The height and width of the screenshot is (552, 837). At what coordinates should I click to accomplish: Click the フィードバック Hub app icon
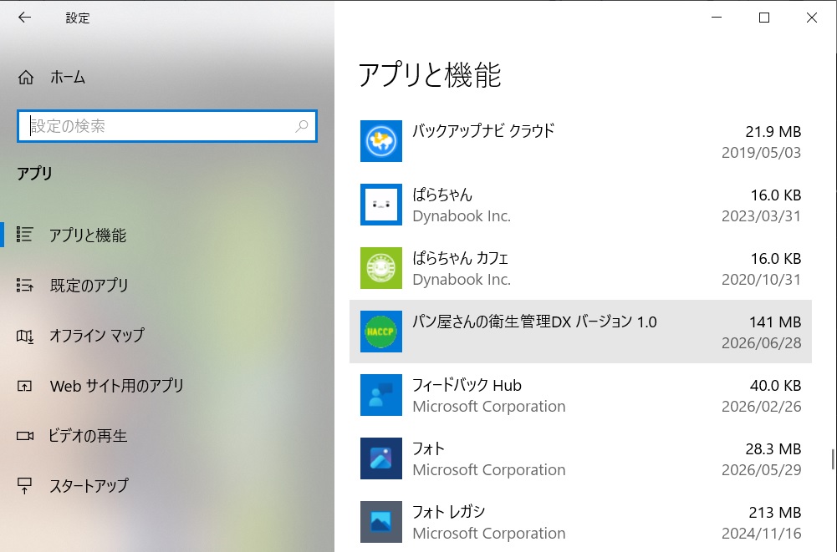coord(381,395)
